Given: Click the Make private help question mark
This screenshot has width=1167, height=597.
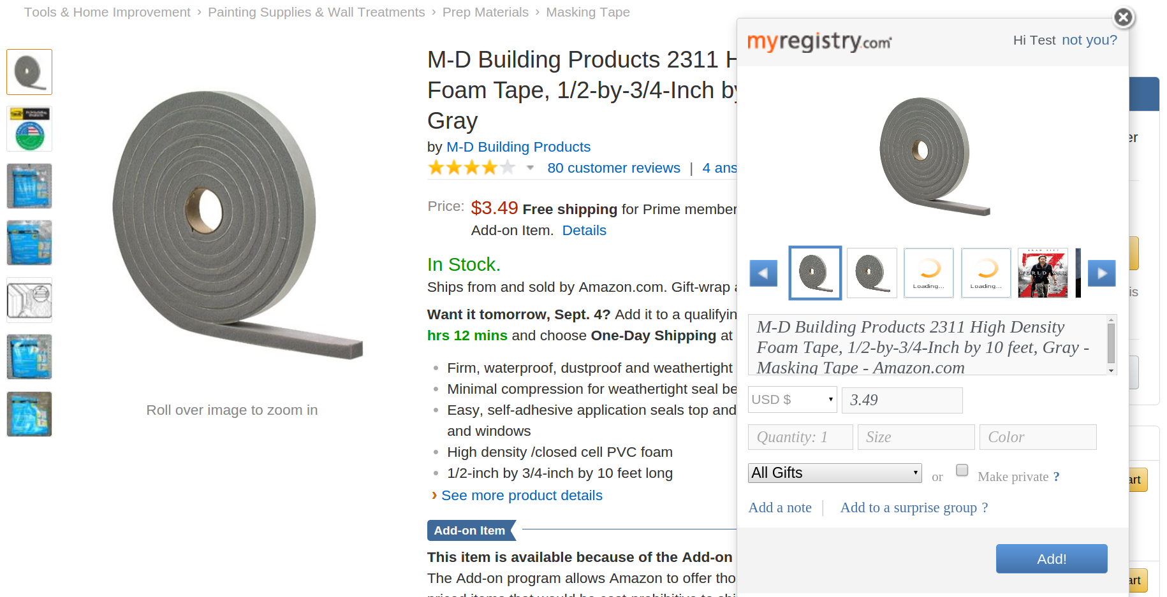Looking at the screenshot, I should click(x=1056, y=477).
